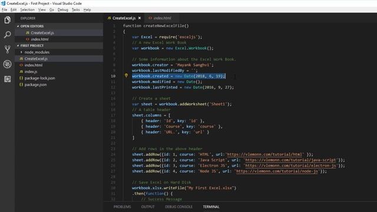The image size is (377, 212).
Task: Switch to the TERMINAL panel tab
Action: (211, 207)
